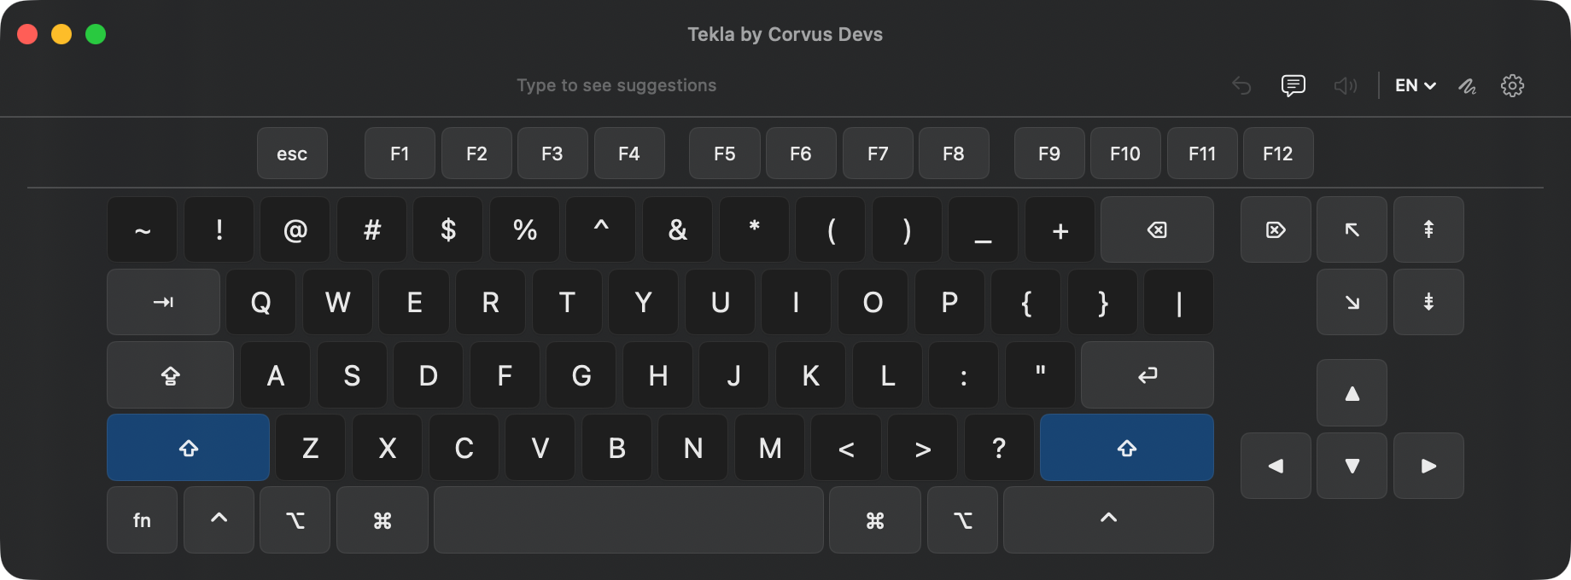This screenshot has height=580, width=1571.
Task: Click the suggestions text field
Action: pos(616,85)
